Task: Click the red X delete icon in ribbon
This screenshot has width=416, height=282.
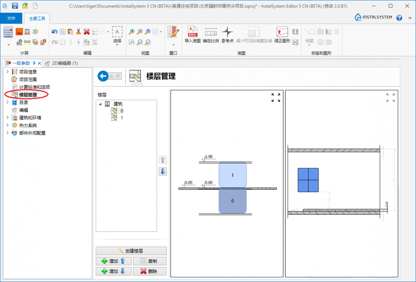Action: tap(86, 32)
